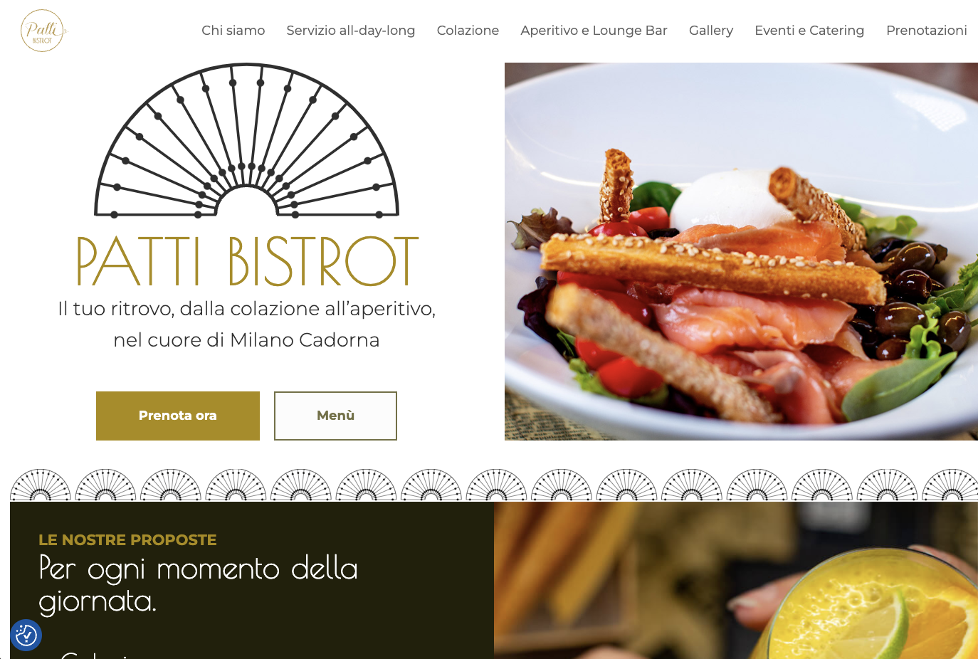Click the LE NOSTRE PROPOSTE heading
978x659 pixels.
127,540
